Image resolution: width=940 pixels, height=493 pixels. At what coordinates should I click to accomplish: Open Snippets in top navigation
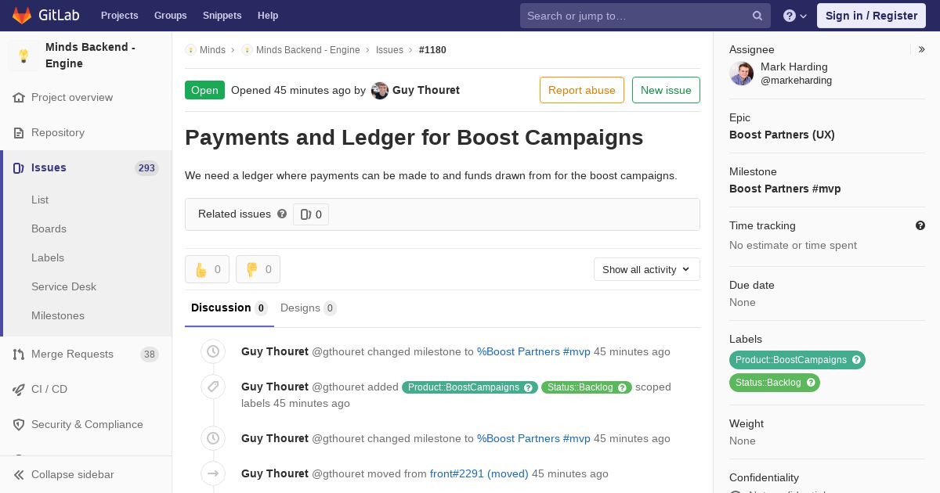[x=222, y=16]
